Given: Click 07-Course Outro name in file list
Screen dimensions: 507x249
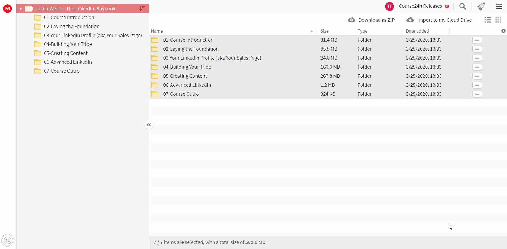Looking at the screenshot, I should pos(181,94).
